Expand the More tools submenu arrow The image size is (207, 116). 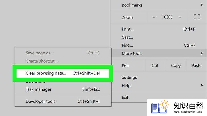[x=202, y=53]
